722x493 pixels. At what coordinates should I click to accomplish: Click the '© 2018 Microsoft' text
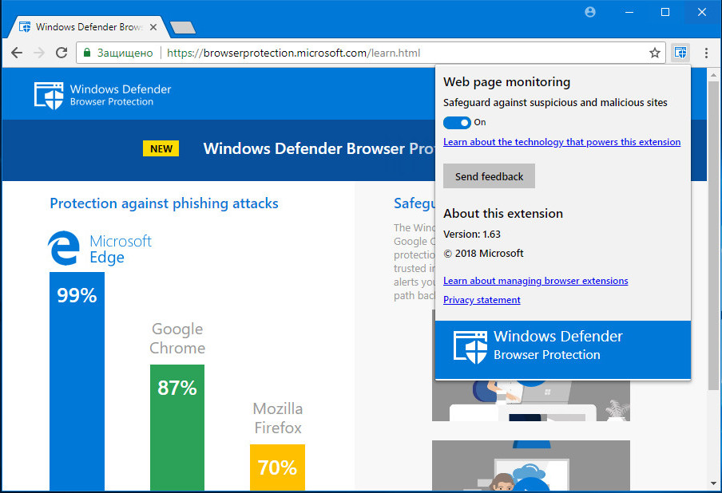click(x=483, y=254)
